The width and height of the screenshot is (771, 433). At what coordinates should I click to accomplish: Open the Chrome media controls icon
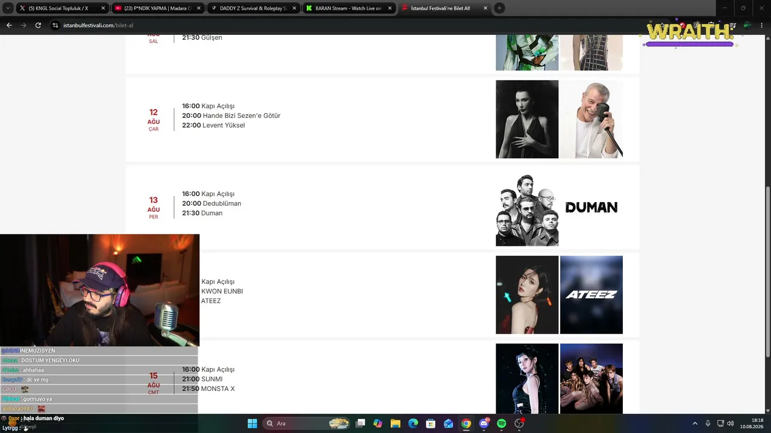(733, 25)
